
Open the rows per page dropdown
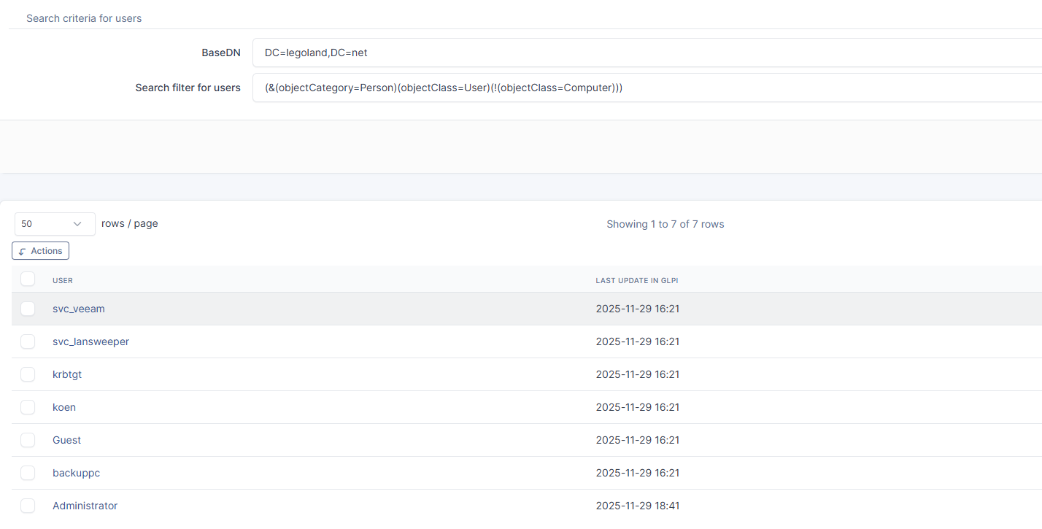click(x=55, y=224)
